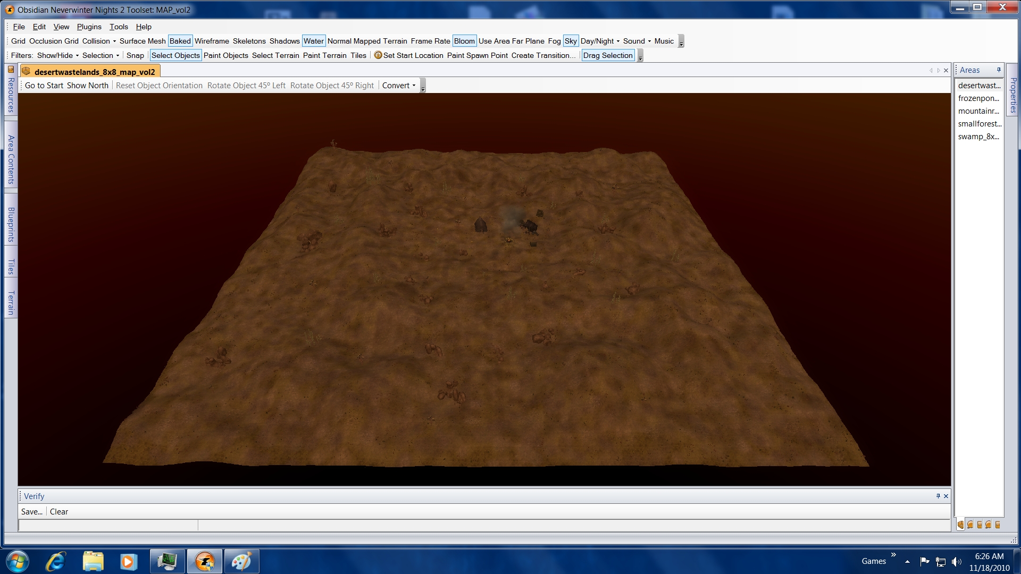Pin the Verify panel with pushpin icon

(938, 496)
